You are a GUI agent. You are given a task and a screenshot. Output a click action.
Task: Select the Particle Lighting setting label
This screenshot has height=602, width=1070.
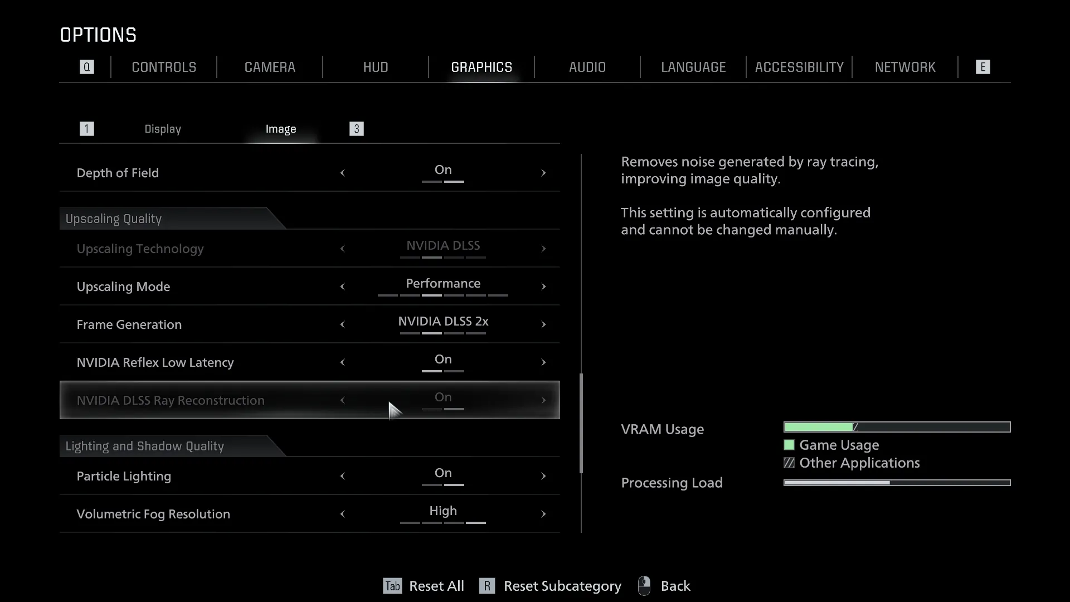pos(124,476)
